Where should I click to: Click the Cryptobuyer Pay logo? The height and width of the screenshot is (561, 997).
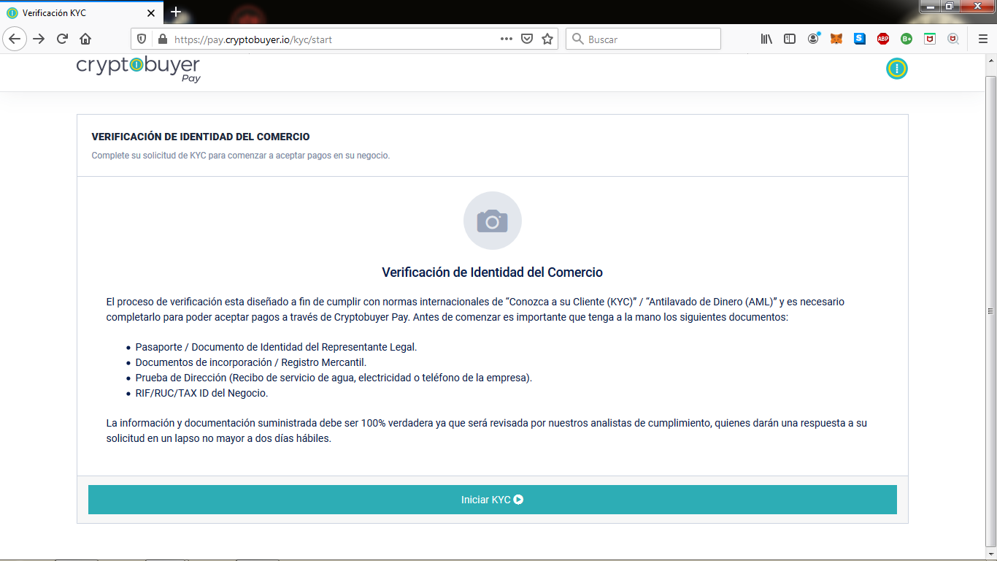[138, 69]
